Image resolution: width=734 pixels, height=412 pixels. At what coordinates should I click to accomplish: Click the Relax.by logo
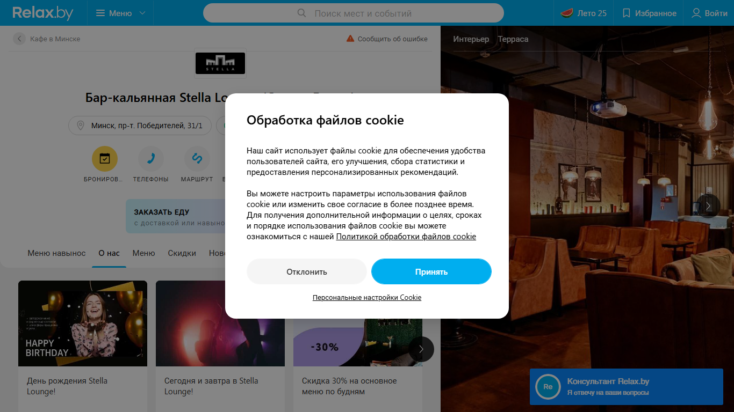click(43, 13)
